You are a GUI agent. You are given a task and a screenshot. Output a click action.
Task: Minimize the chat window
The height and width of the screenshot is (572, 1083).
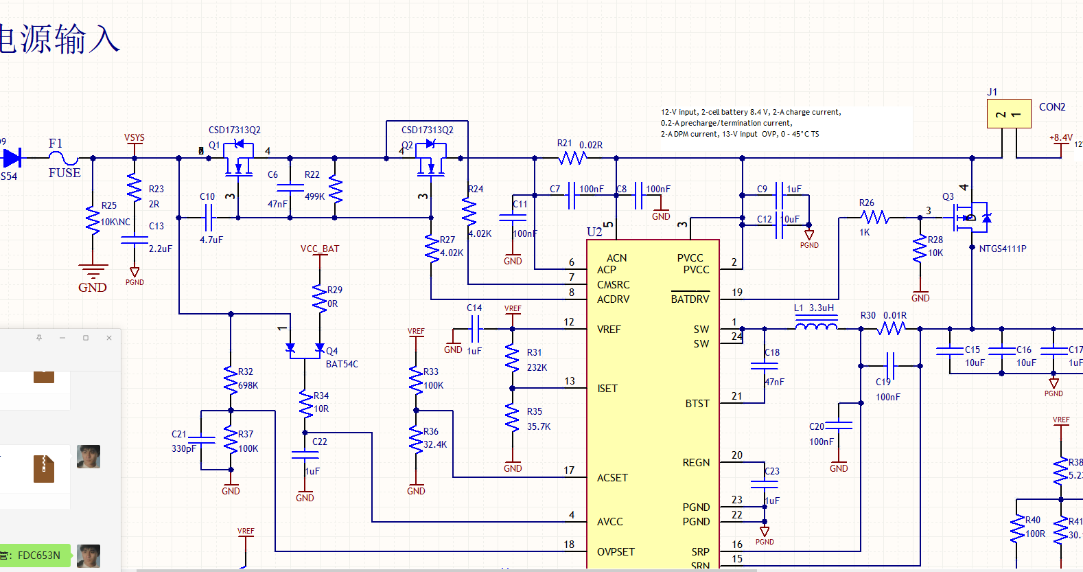pyautogui.click(x=62, y=337)
